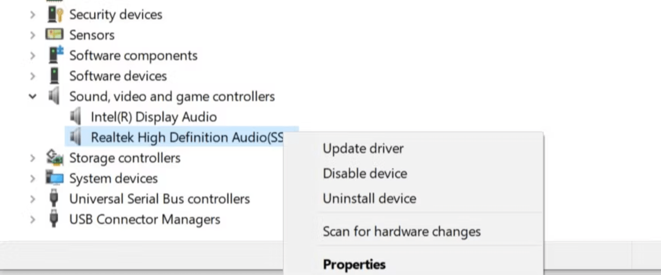Expand the System devices tree node
Screen dimensions: 661x275
[x=32, y=178]
